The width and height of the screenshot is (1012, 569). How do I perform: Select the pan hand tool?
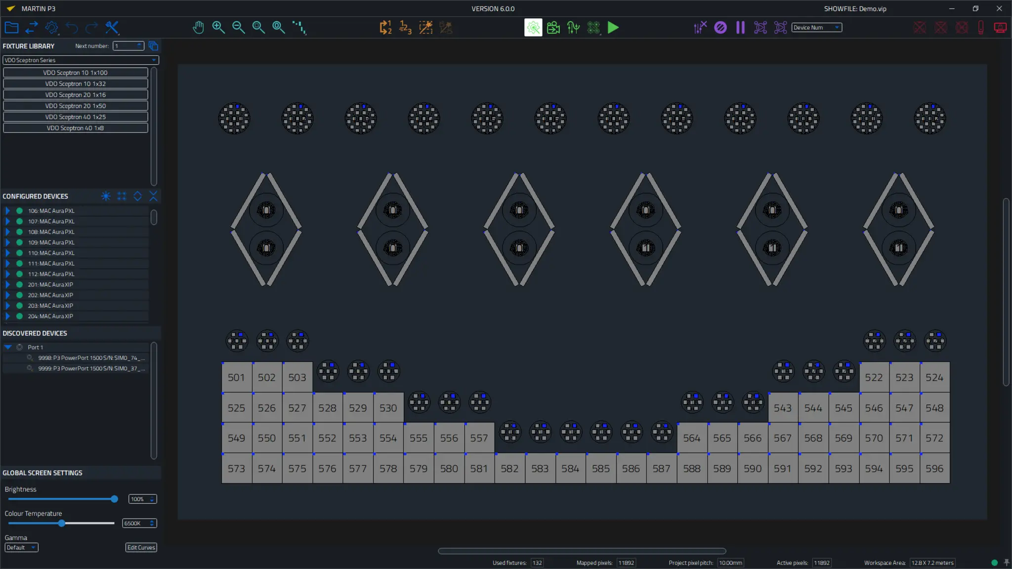point(198,28)
